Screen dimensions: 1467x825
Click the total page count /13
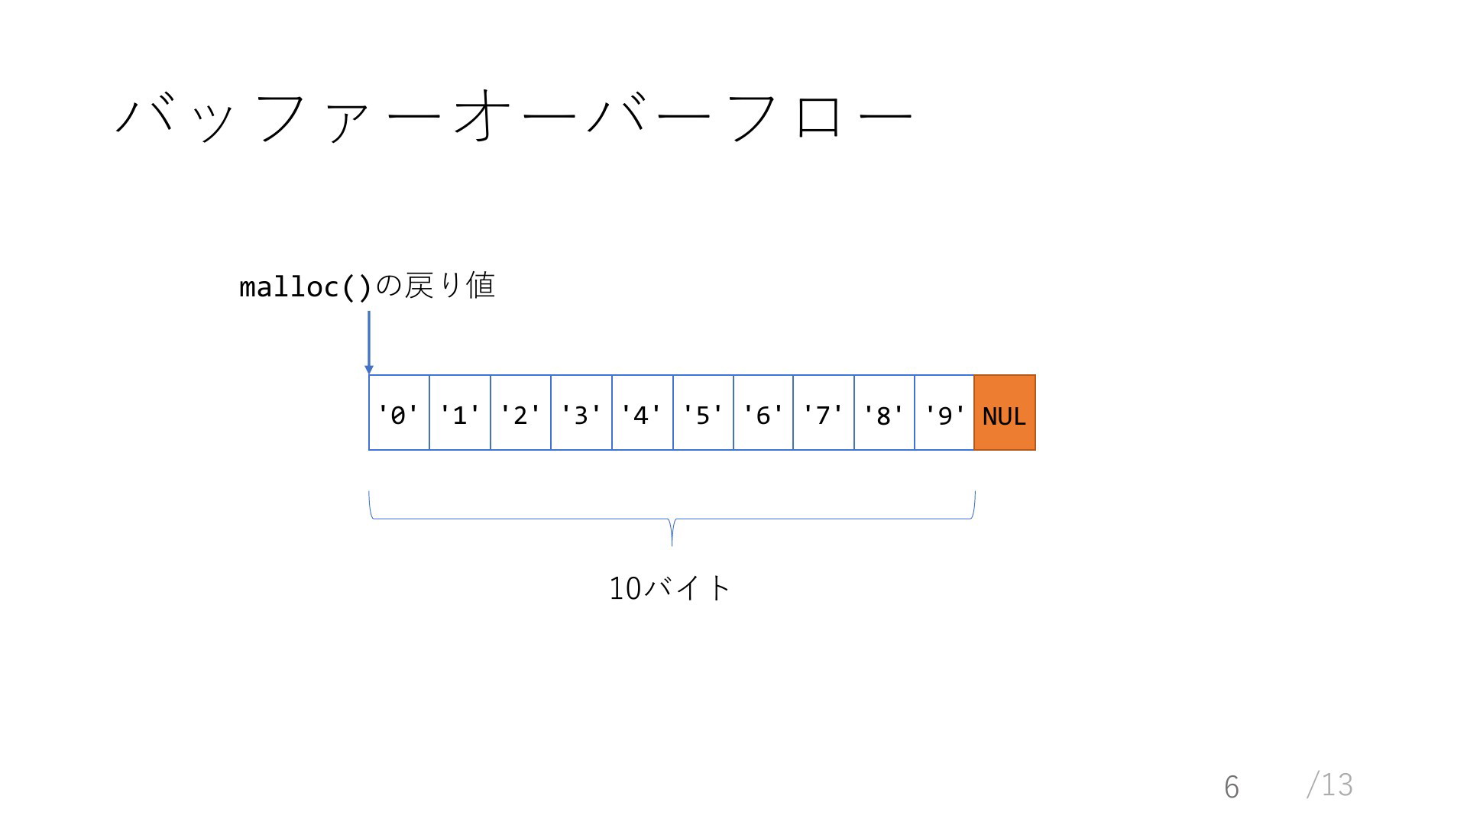click(x=1329, y=785)
